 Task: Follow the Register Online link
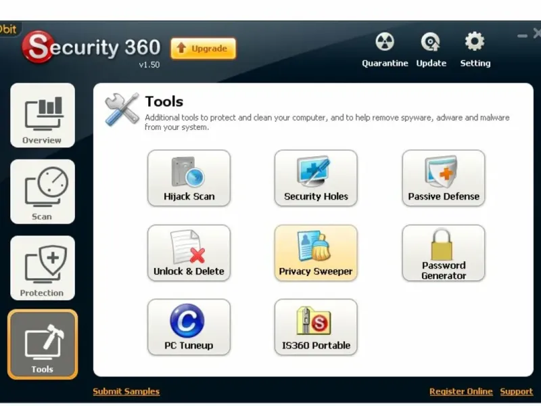tap(461, 392)
